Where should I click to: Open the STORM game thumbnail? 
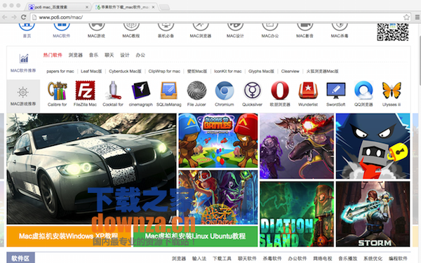tap(373, 214)
